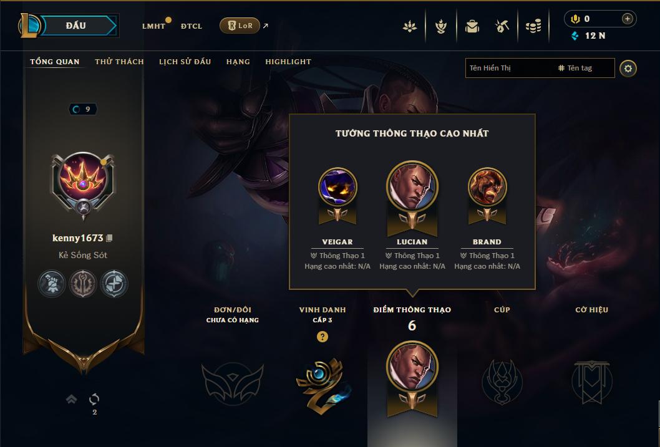This screenshot has height=447, width=660.
Task: Open the Collection lotus icon
Action: point(410,26)
